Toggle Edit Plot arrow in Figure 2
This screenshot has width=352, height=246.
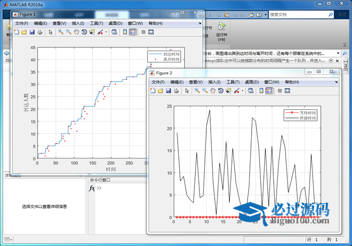pos(187,91)
